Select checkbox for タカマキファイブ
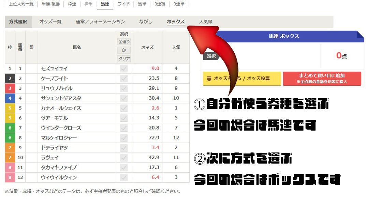The height and width of the screenshot is (203, 366). tap(124, 168)
